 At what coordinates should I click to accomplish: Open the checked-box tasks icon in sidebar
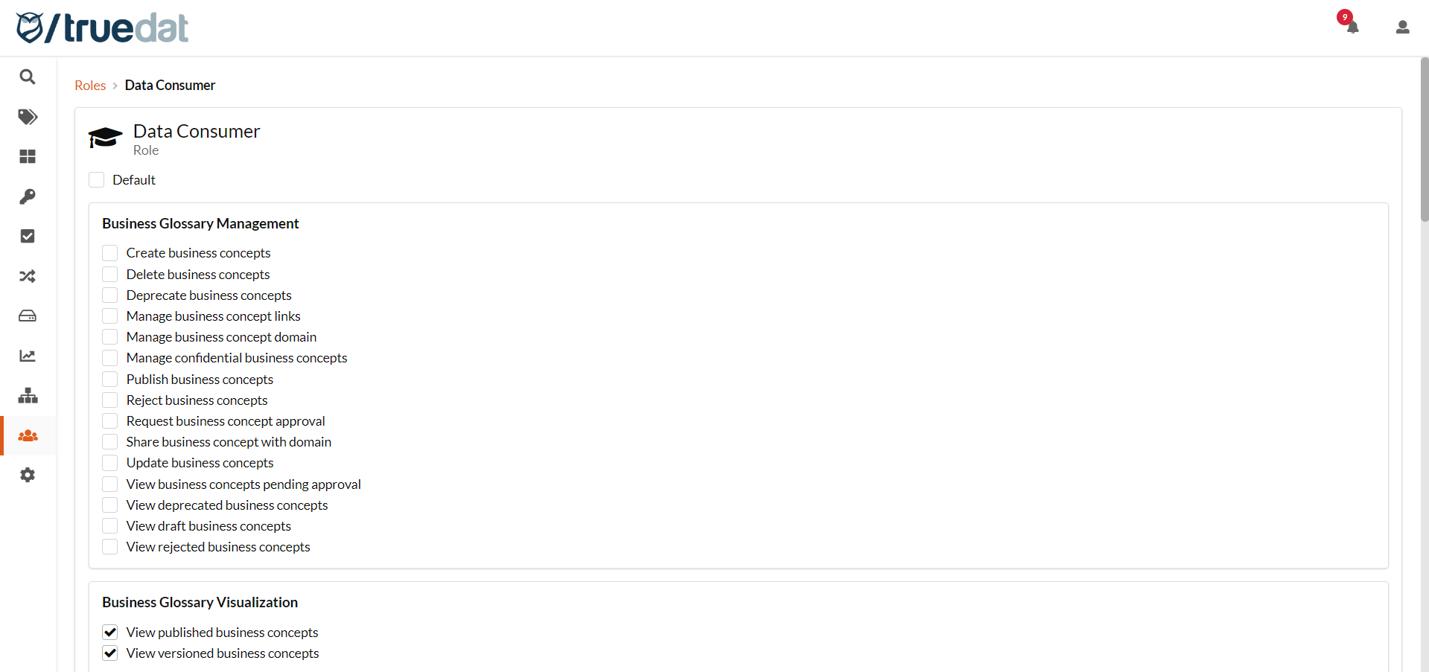[x=28, y=236]
